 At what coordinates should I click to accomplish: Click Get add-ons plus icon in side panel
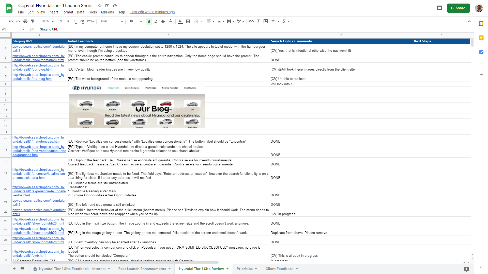click(481, 75)
